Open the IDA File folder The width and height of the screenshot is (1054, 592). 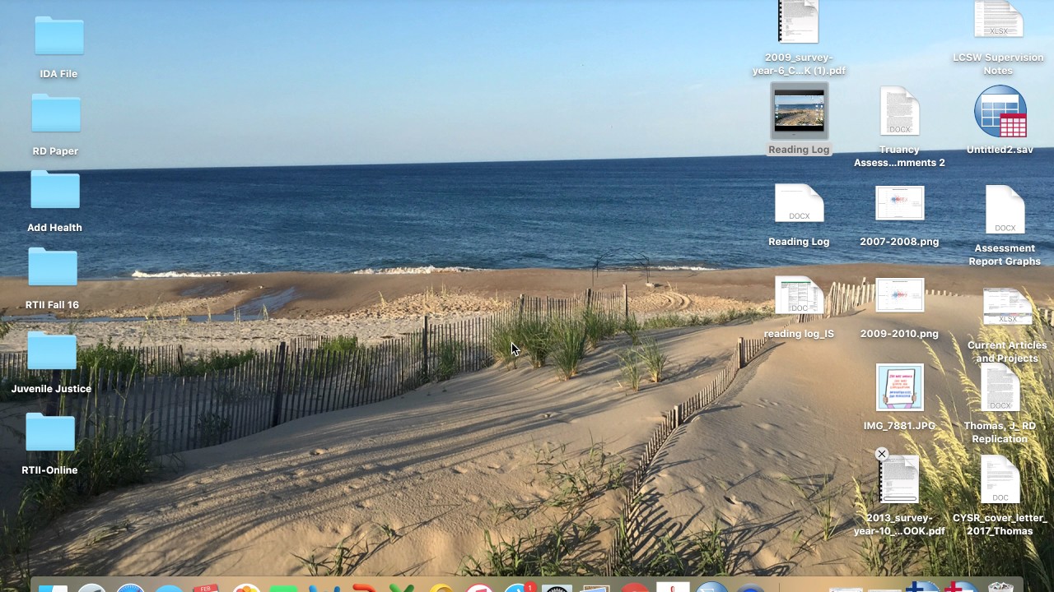(58, 37)
